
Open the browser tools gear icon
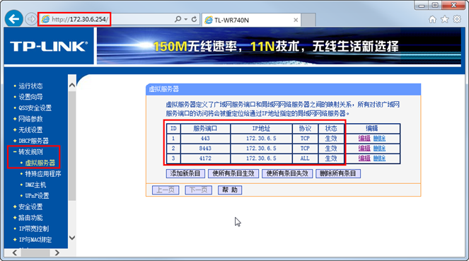click(x=457, y=19)
